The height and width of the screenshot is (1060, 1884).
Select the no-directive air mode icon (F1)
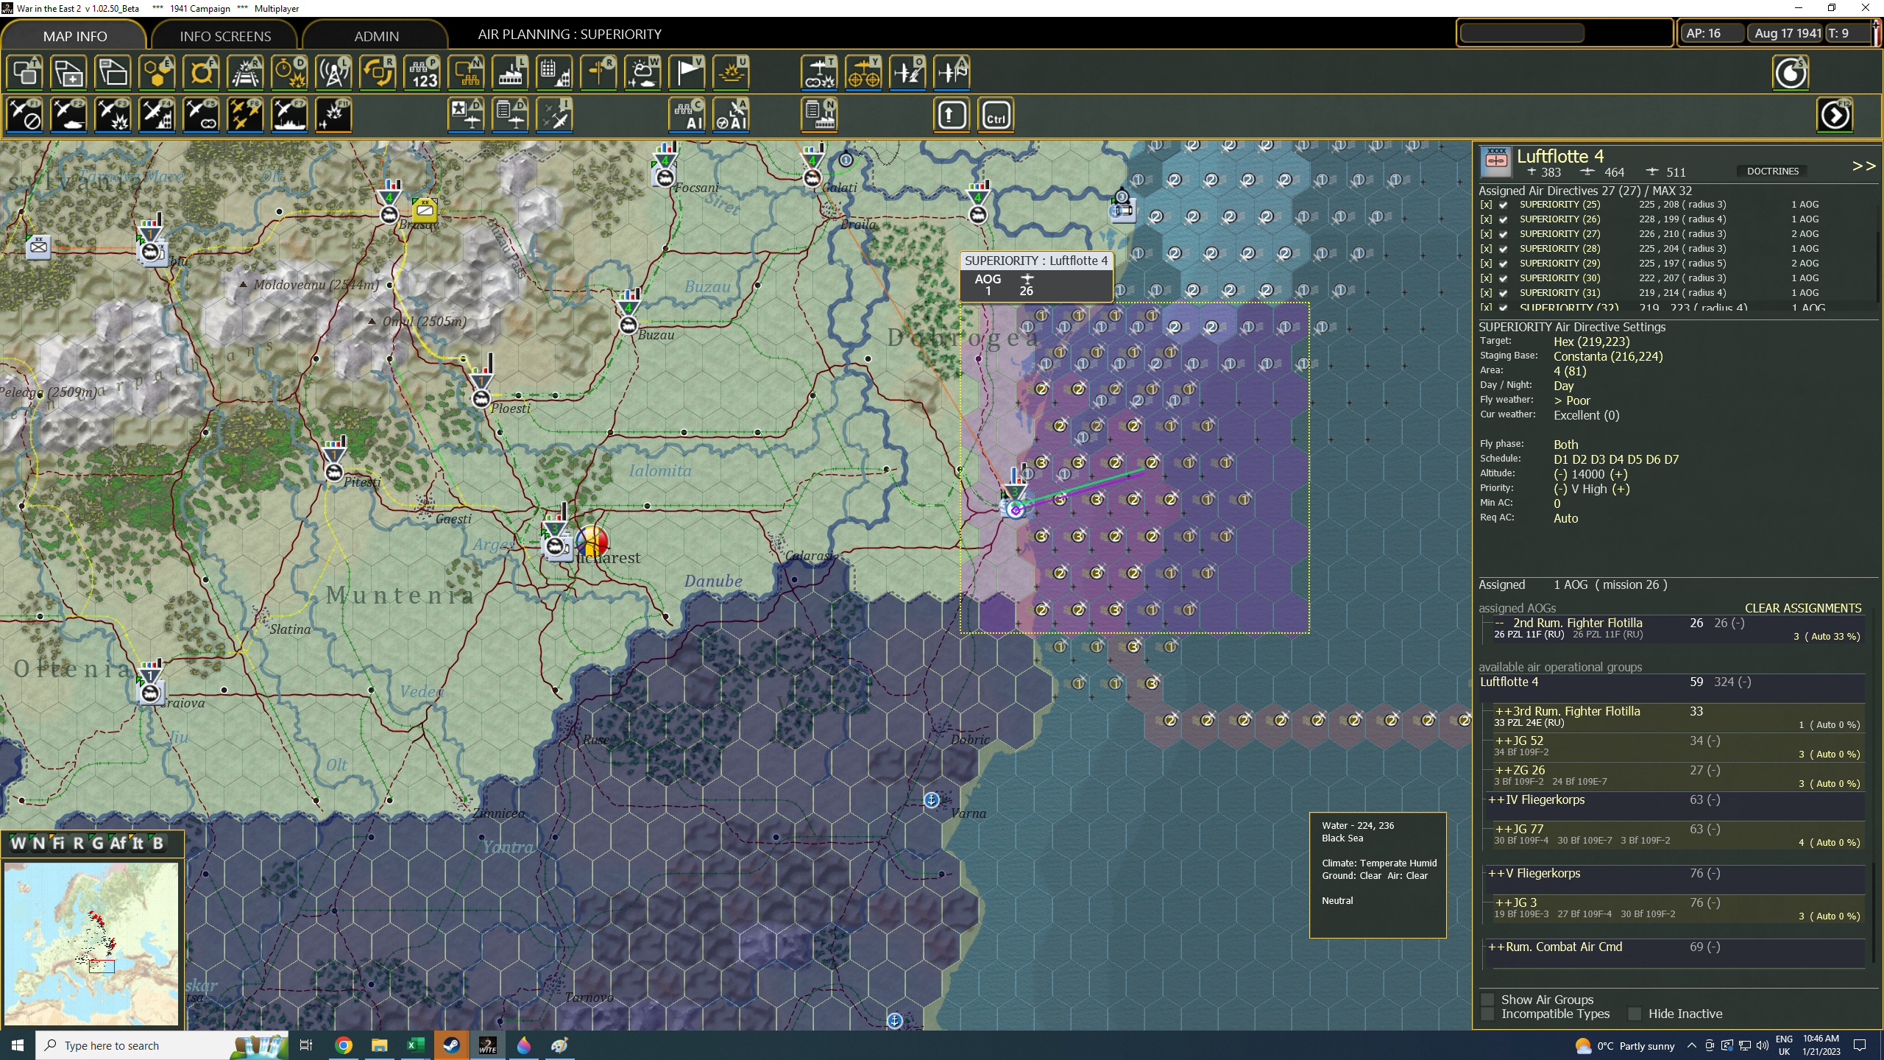[x=24, y=115]
